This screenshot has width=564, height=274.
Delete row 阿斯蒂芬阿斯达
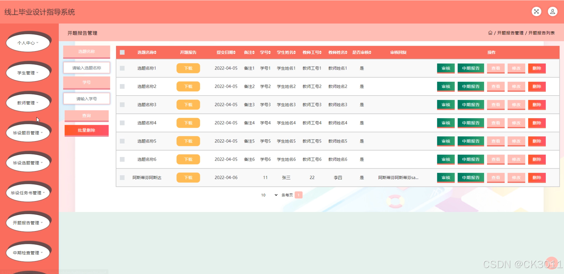click(537, 178)
